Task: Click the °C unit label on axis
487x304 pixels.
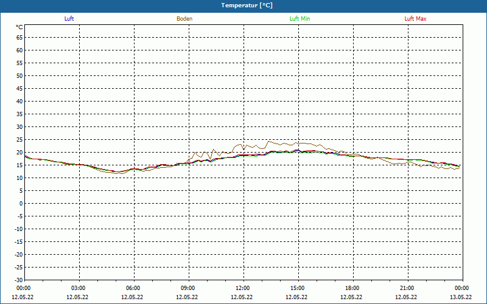Action: (19, 27)
